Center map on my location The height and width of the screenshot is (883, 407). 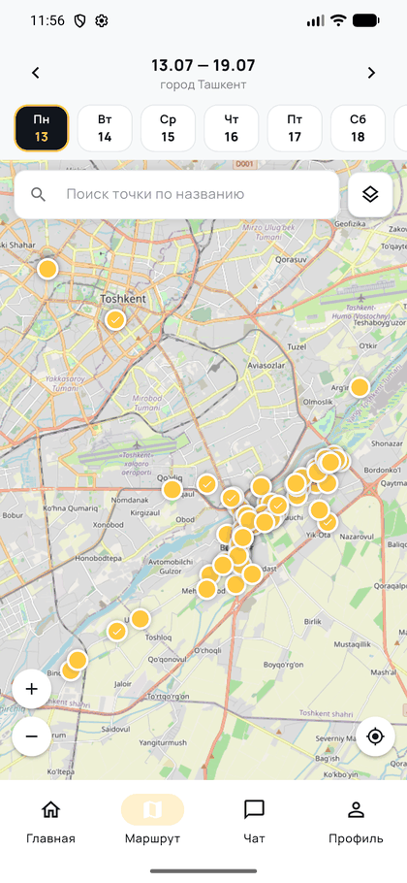coord(376,736)
